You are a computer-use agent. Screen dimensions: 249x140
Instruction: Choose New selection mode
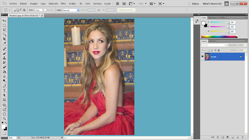tap(14, 10)
